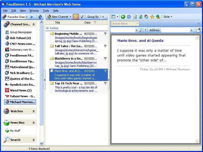Click in the Address input field
This screenshot has width=203, height=152.
(x=176, y=30)
